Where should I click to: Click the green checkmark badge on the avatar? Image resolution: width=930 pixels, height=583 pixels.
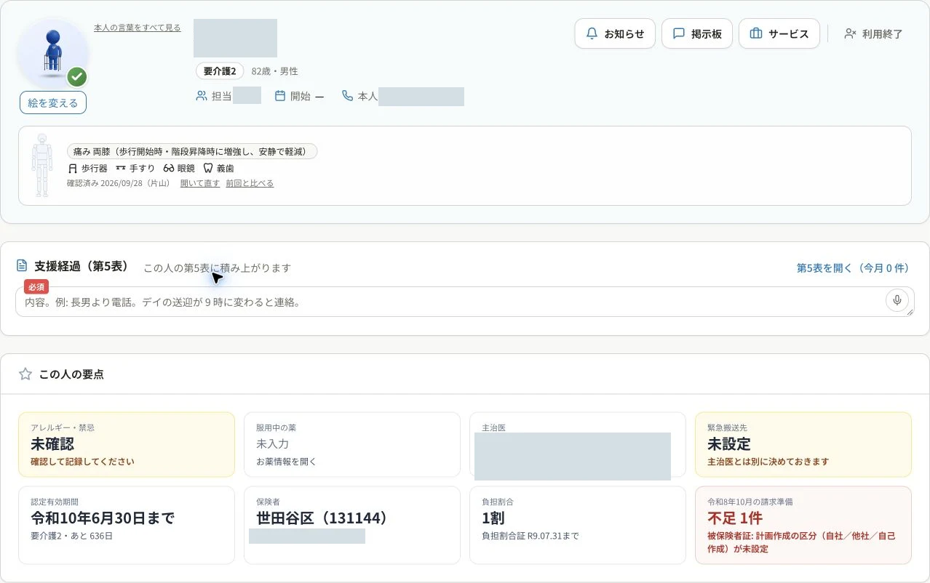point(77,76)
